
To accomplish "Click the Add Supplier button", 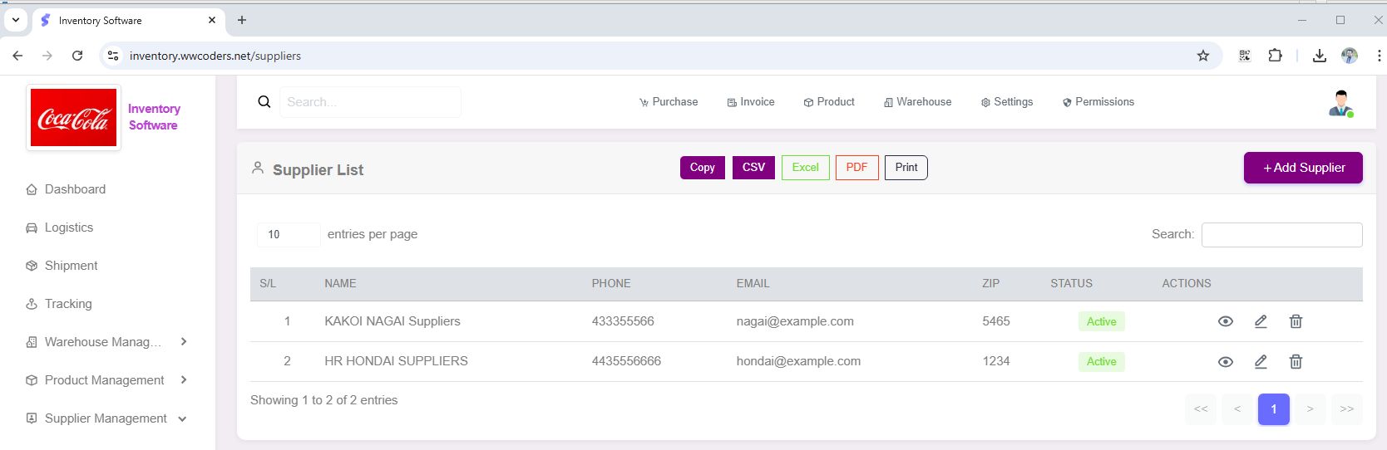I will click(x=1303, y=168).
